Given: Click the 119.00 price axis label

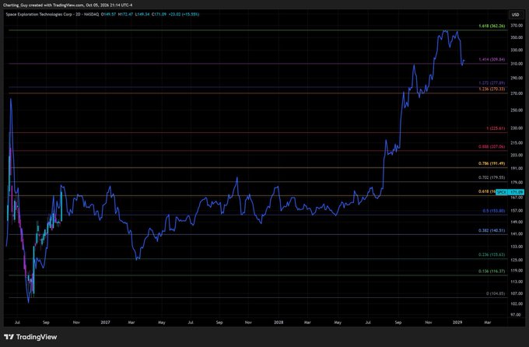Looking at the screenshot, I should (x=517, y=271).
